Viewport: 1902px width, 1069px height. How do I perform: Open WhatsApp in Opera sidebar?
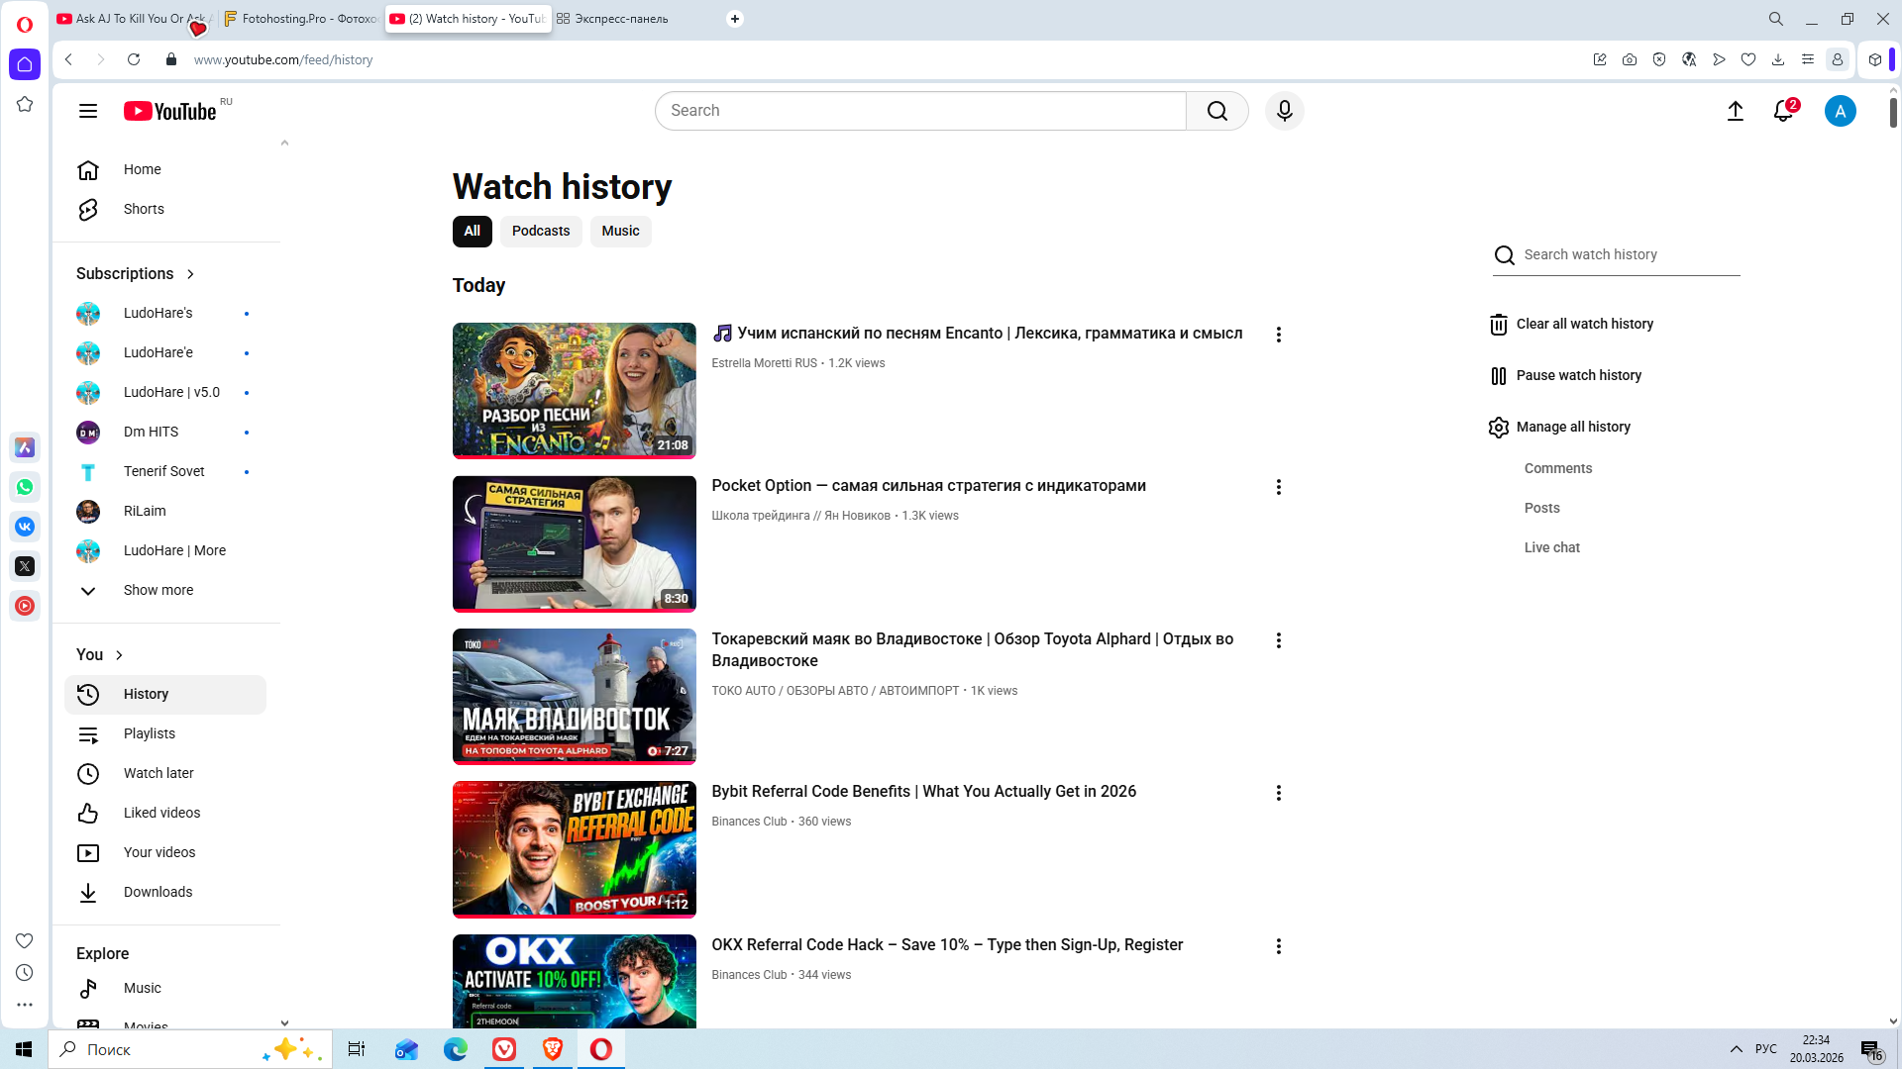point(25,487)
